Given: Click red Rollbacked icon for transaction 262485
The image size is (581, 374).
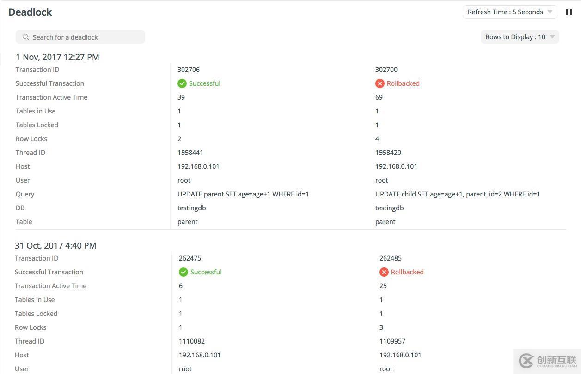Looking at the screenshot, I should click(x=384, y=272).
